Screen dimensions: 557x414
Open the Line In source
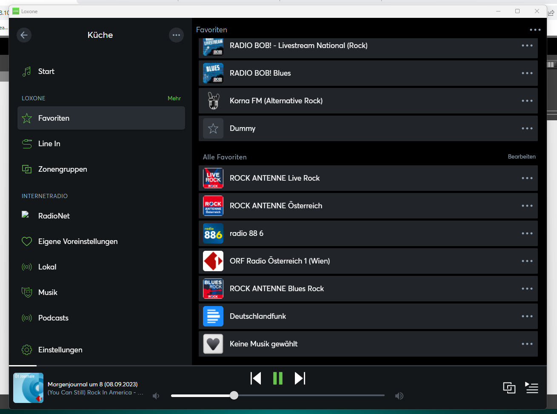tap(101, 144)
